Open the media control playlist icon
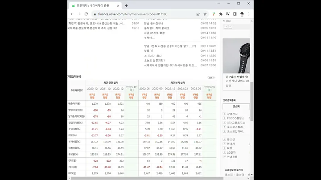Image resolution: width=321 pixels, height=180 pixels. [228, 14]
